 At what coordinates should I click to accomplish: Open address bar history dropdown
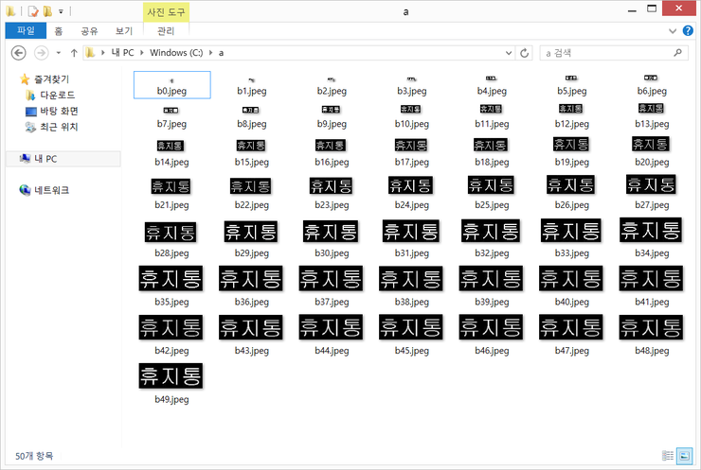(510, 53)
